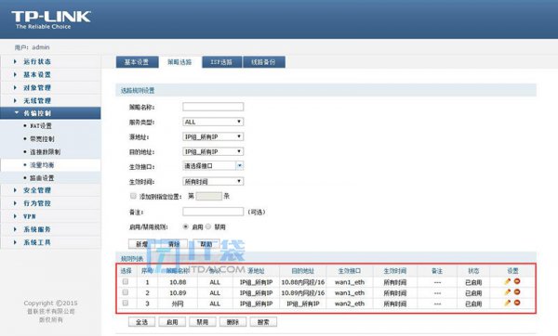Tick the checkbox for rule 2 (10.89)

tap(126, 292)
